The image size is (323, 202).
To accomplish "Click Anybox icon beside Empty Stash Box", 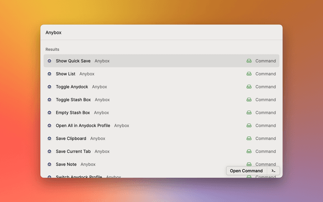I will point(49,113).
